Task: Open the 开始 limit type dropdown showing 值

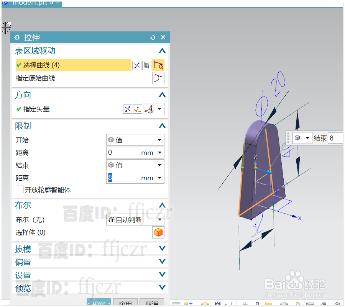Action: [x=135, y=140]
